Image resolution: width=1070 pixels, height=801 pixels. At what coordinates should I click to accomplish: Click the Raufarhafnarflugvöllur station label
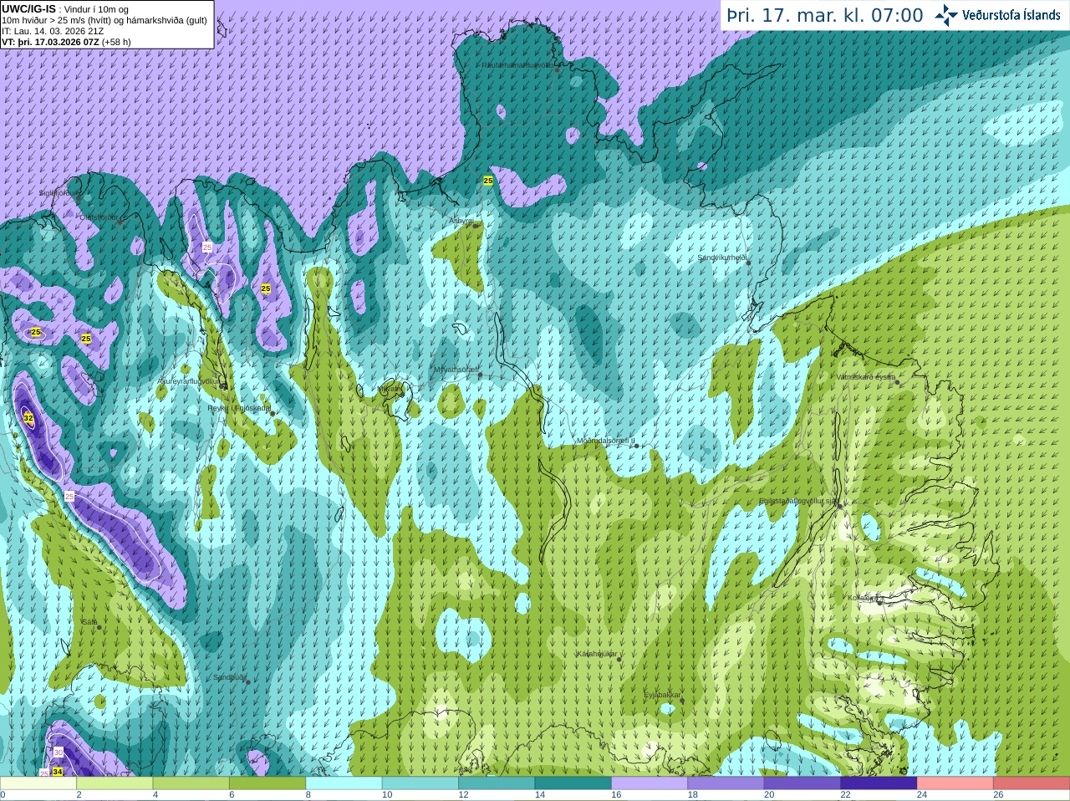[518, 64]
